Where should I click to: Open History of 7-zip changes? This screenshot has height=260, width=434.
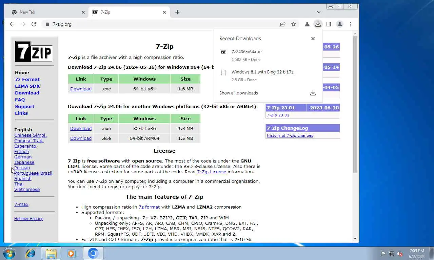click(290, 136)
